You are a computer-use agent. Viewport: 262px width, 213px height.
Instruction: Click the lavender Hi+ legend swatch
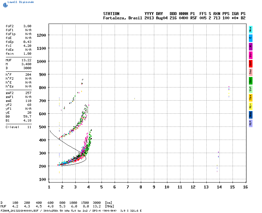pyautogui.click(x=251, y=124)
